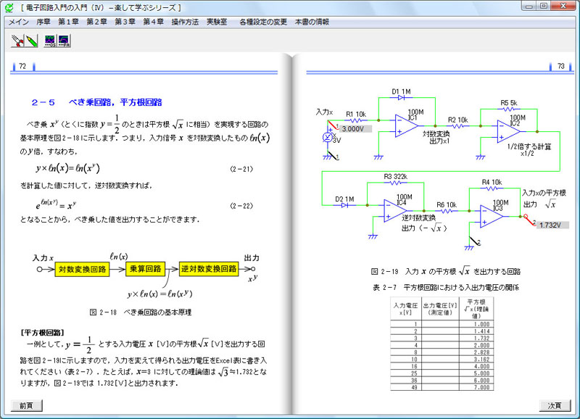Click the R5 5k resistor

click(509, 109)
